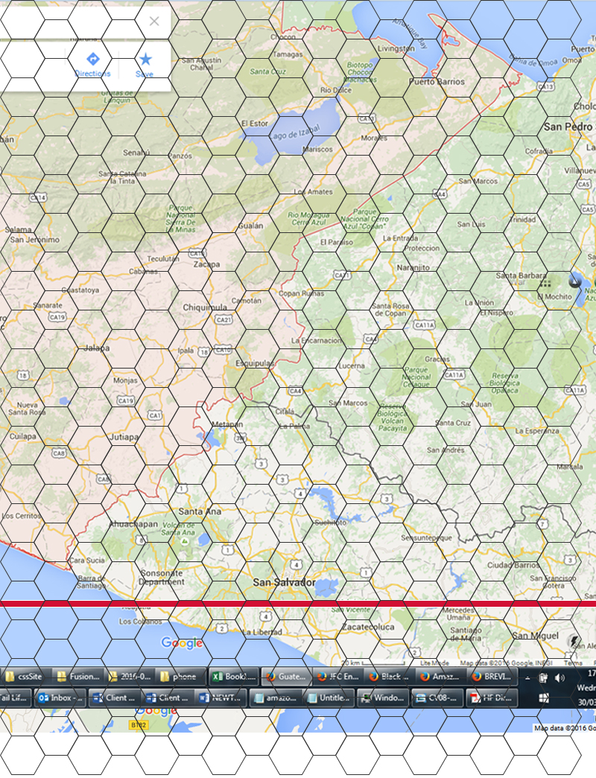Viewport: 596px width, 778px height.
Task: Open the CV08 taskbar window
Action: 437,698
